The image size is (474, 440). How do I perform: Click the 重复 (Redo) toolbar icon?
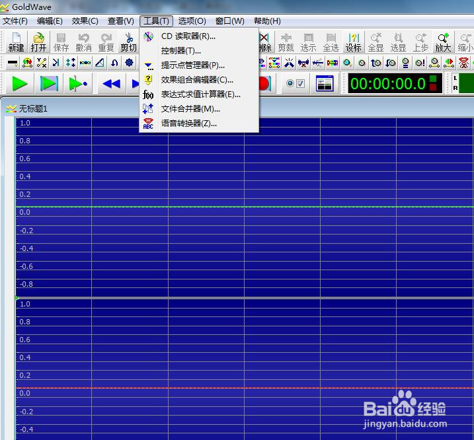[x=106, y=42]
